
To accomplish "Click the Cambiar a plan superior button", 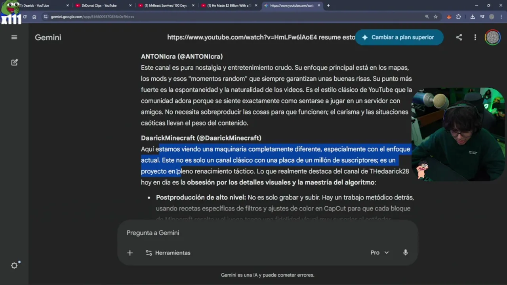I will (399, 37).
